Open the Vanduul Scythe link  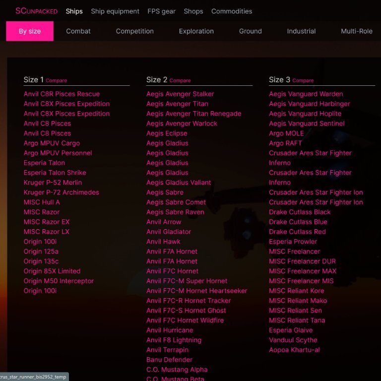[x=293, y=340]
